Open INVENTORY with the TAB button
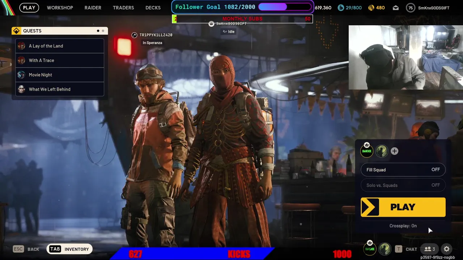 click(x=69, y=249)
